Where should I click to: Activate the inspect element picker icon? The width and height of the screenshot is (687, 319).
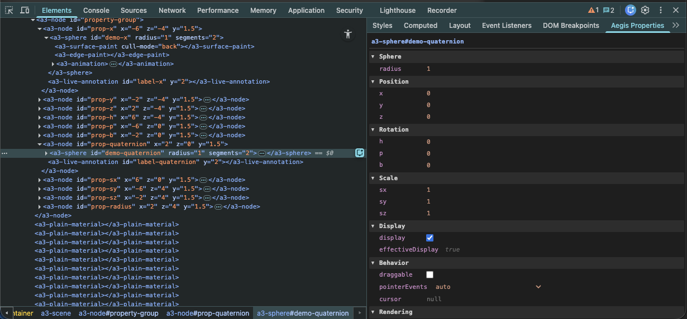coord(9,10)
